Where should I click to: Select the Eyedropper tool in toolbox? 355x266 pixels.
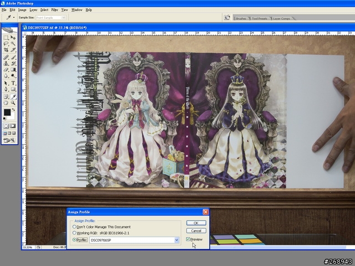[x=13, y=97]
